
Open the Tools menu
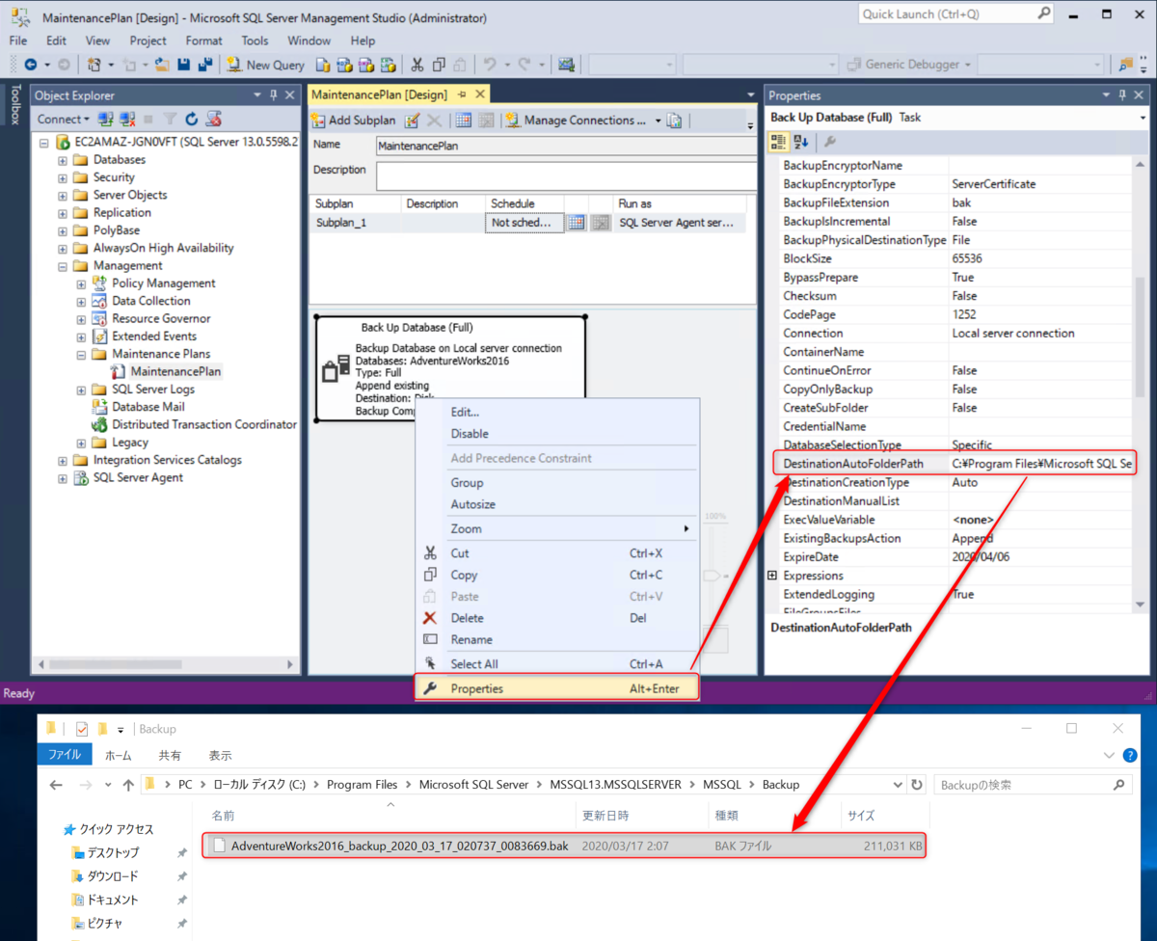point(255,40)
